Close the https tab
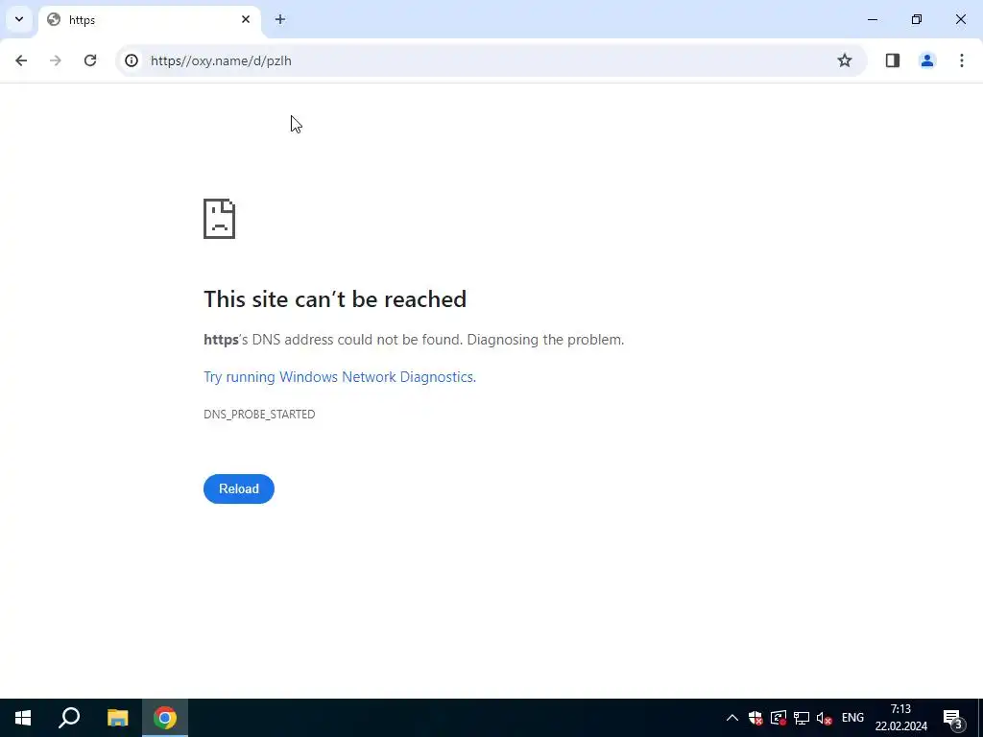983x737 pixels. click(246, 19)
